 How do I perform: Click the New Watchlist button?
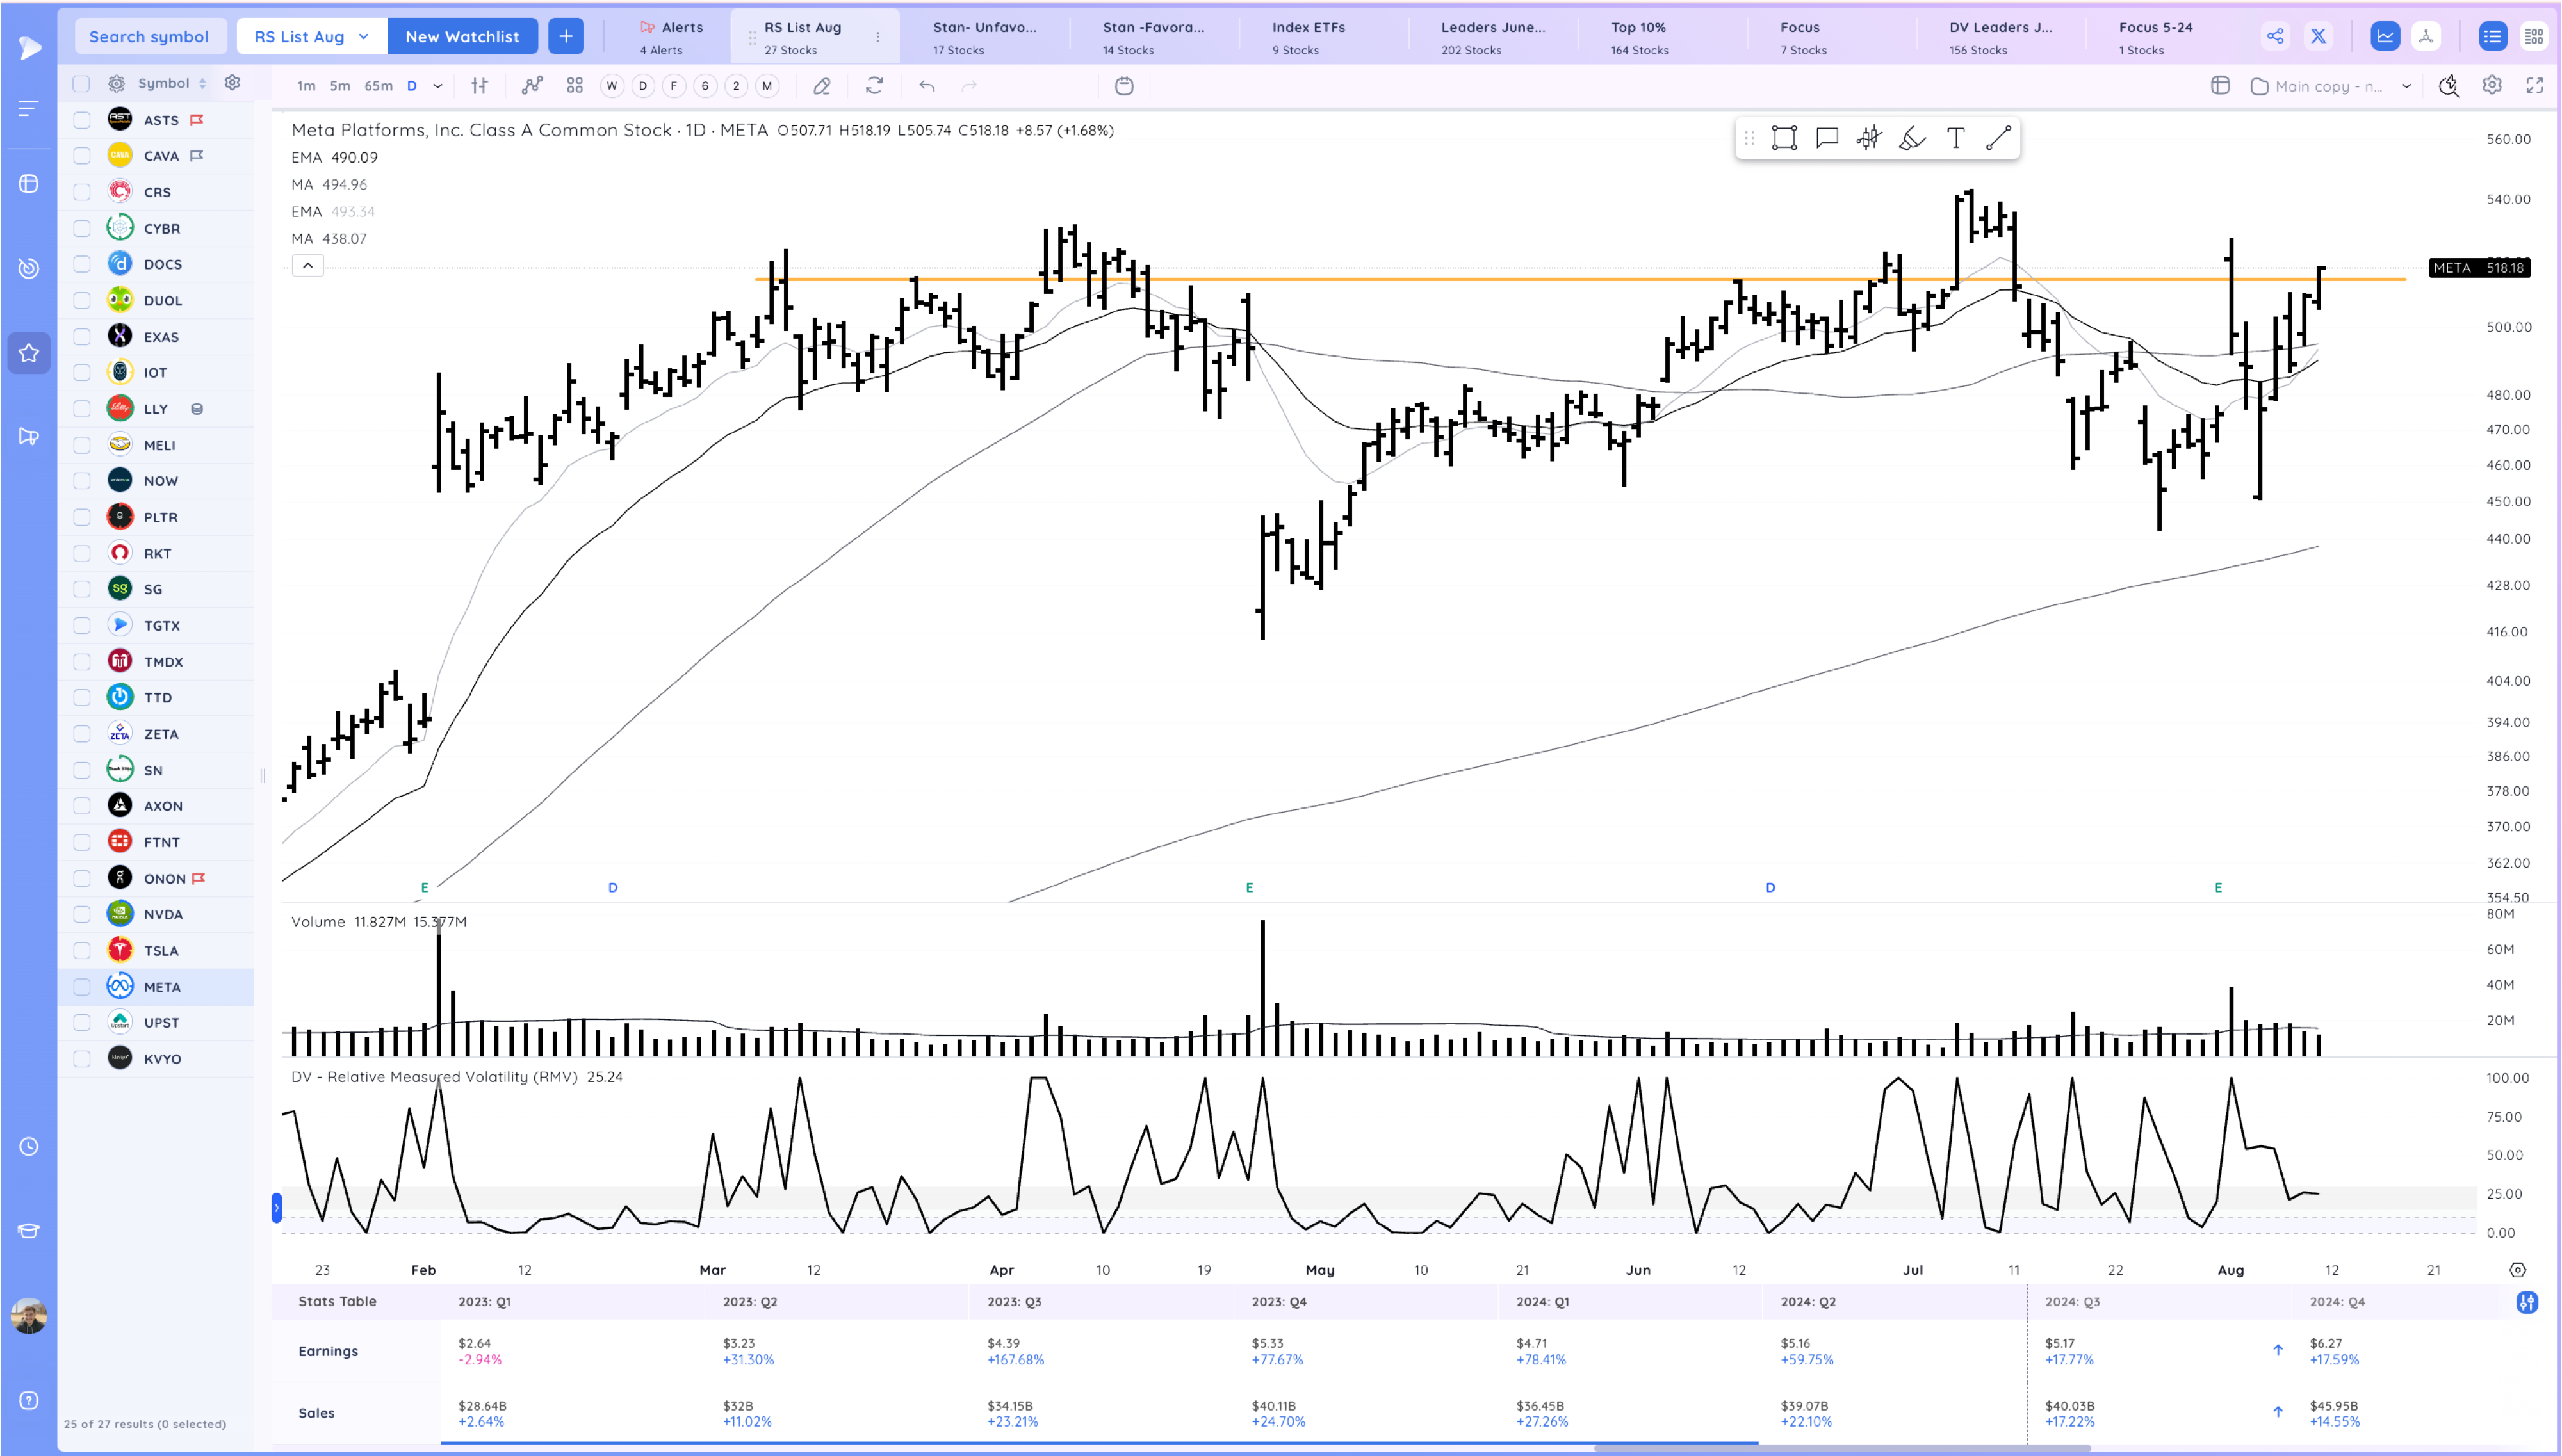tap(462, 37)
